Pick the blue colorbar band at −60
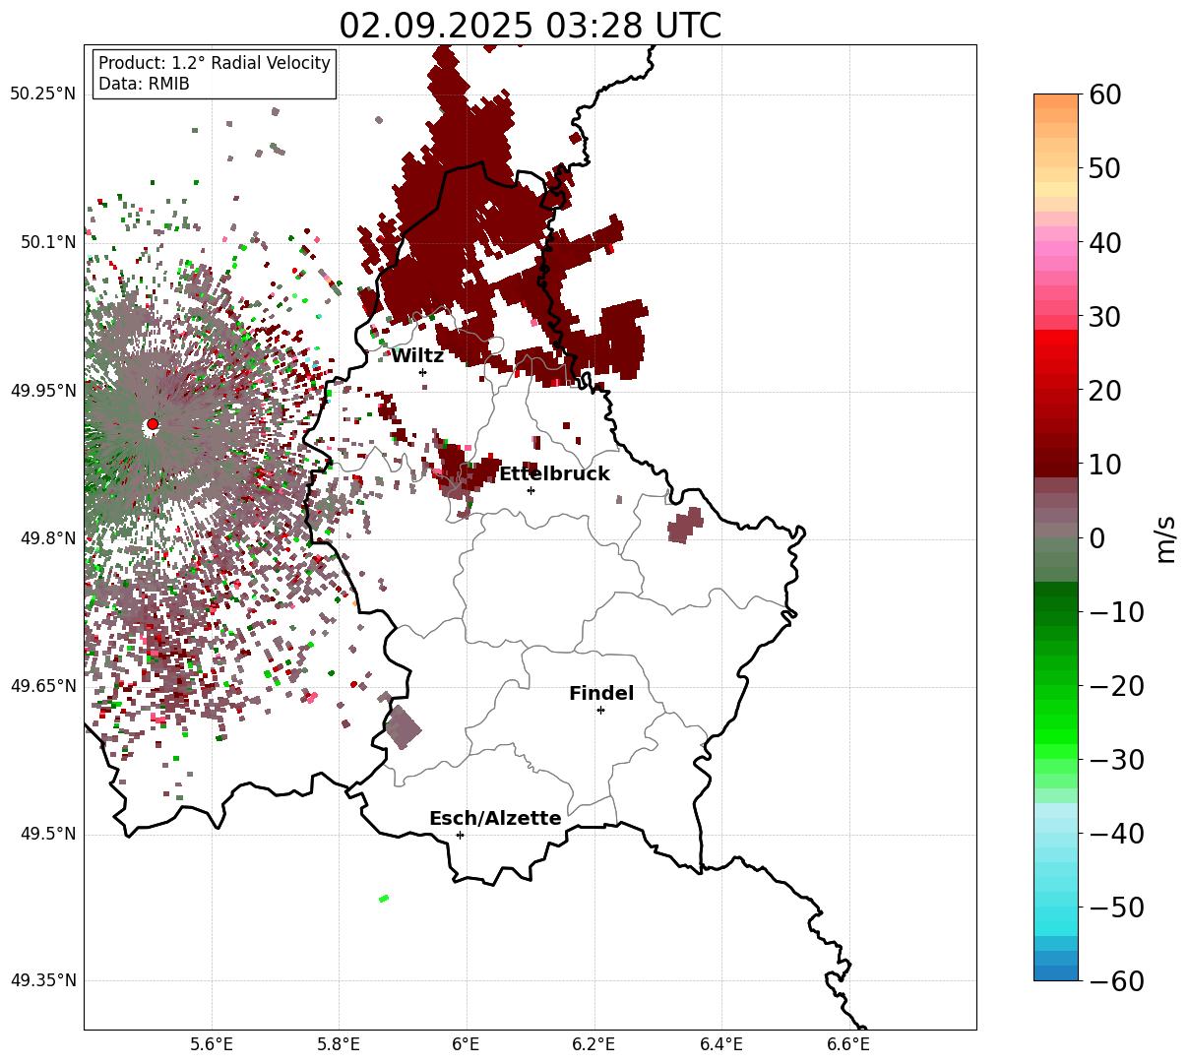1188x1064 pixels. [1056, 972]
